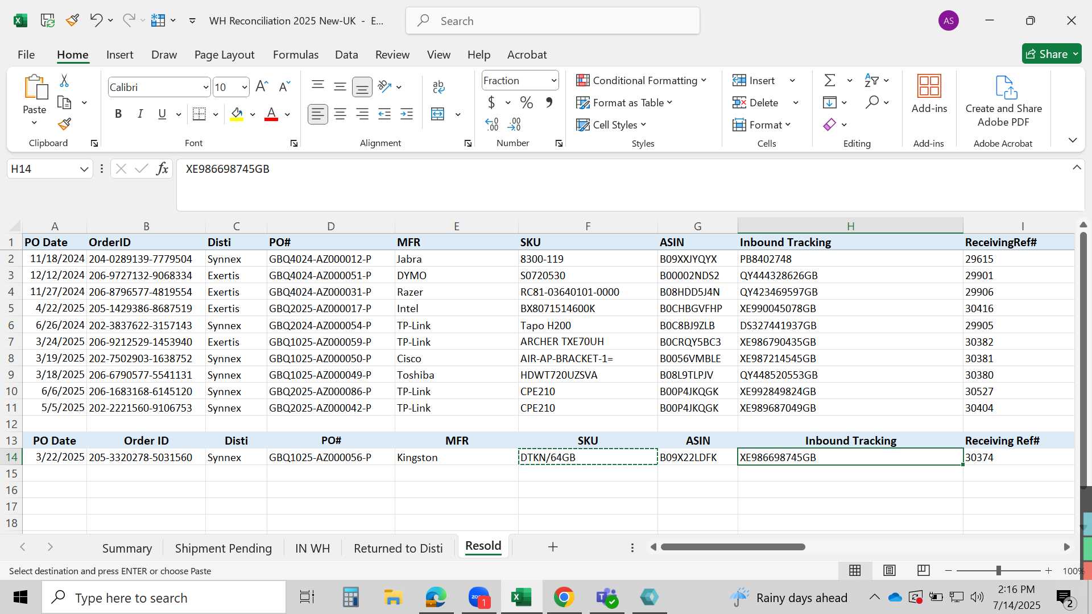
Task: Switch to the Data ribbon tab
Action: 346,55
